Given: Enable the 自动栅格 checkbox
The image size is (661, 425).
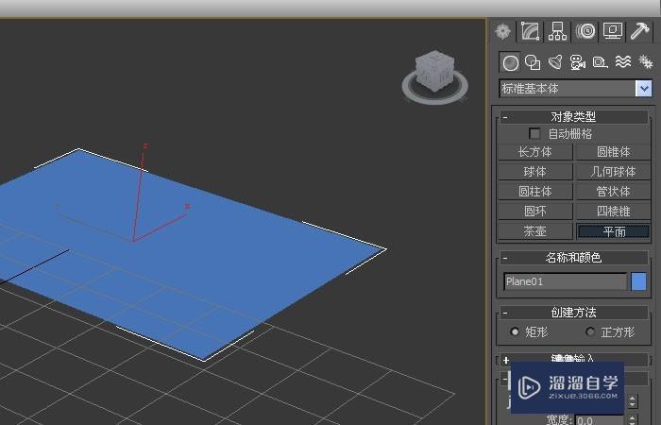Looking at the screenshot, I should coord(534,134).
